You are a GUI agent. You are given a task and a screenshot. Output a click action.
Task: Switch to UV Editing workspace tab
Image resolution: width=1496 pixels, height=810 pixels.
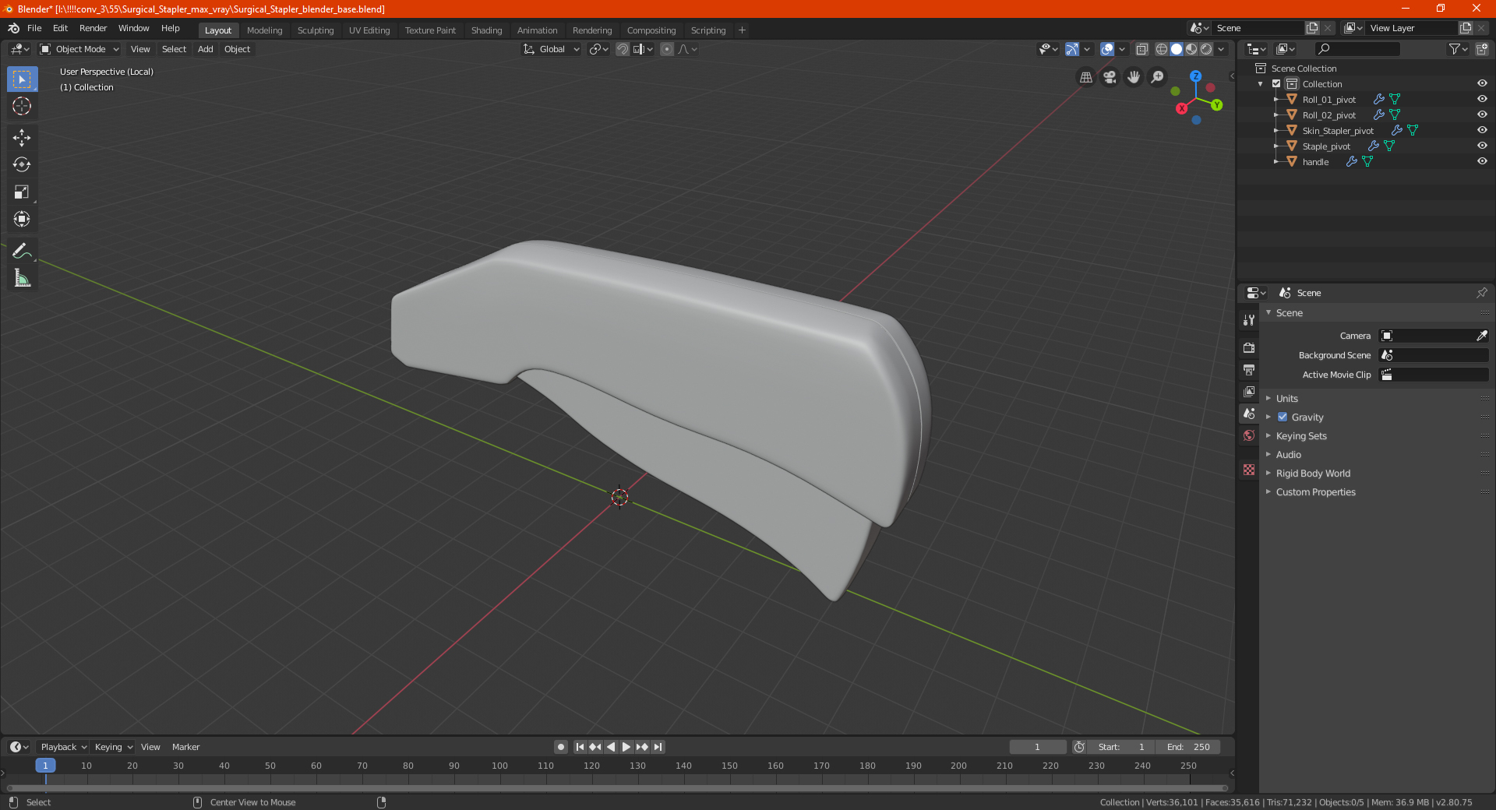(369, 30)
